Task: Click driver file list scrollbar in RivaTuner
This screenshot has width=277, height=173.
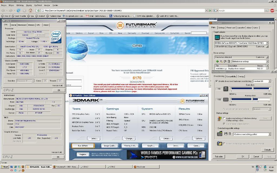Action: (267, 67)
